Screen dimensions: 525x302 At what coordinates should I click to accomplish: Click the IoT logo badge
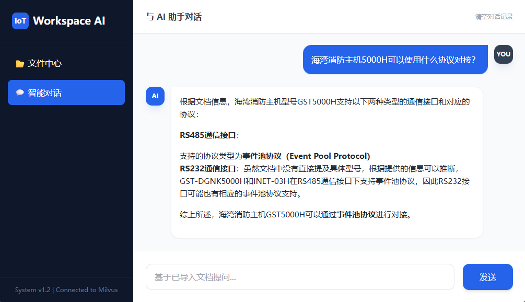pos(20,21)
